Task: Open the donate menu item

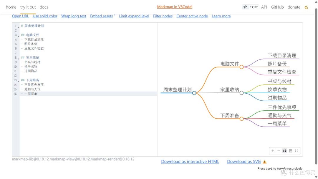Action: tap(294, 7)
